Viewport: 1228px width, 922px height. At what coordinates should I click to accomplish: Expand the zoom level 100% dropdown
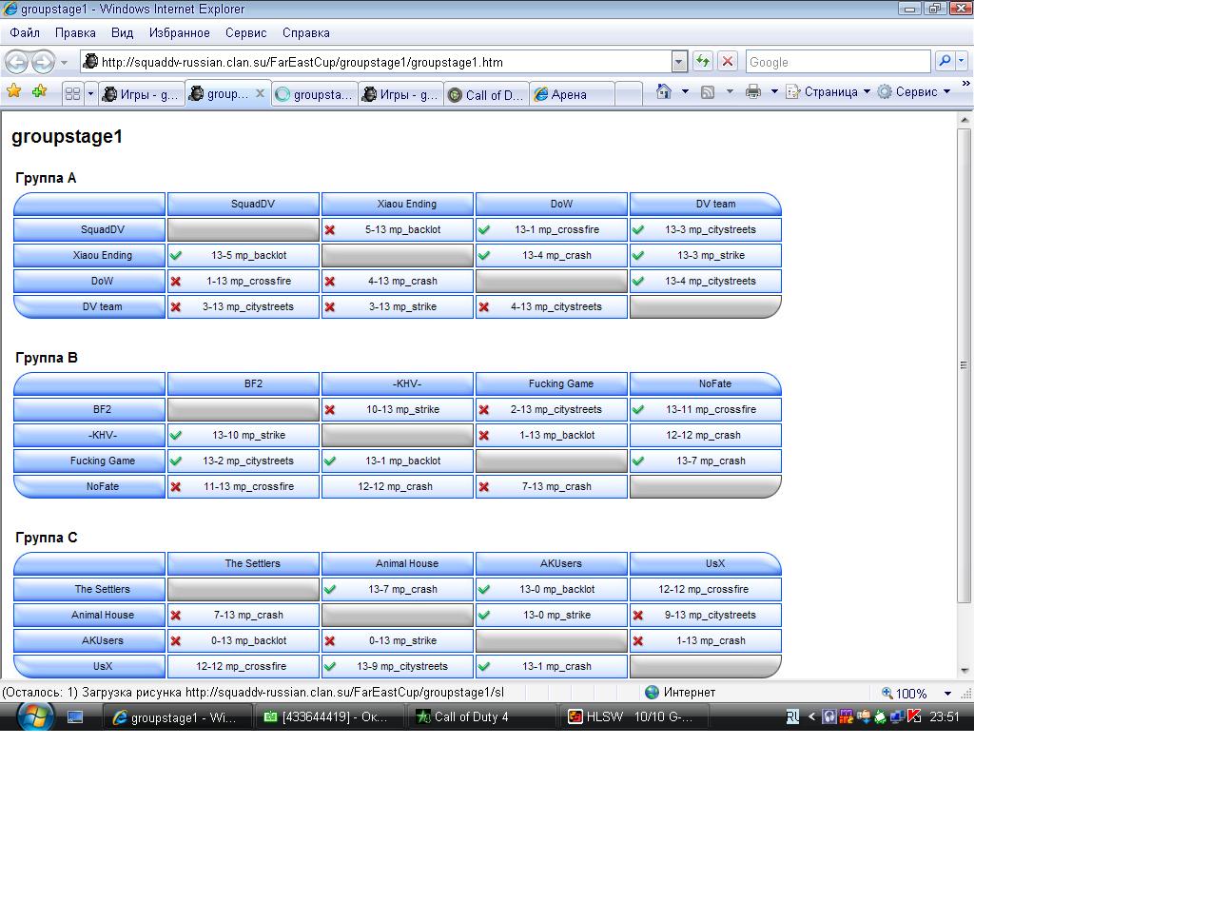click(947, 694)
